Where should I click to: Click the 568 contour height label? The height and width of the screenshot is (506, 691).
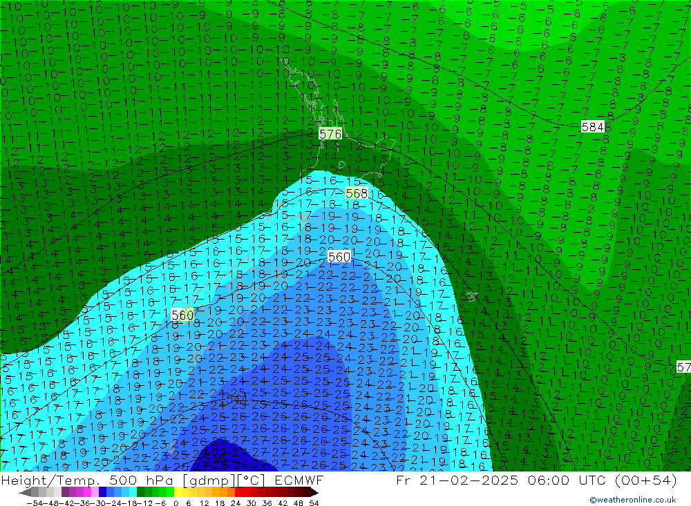357,193
